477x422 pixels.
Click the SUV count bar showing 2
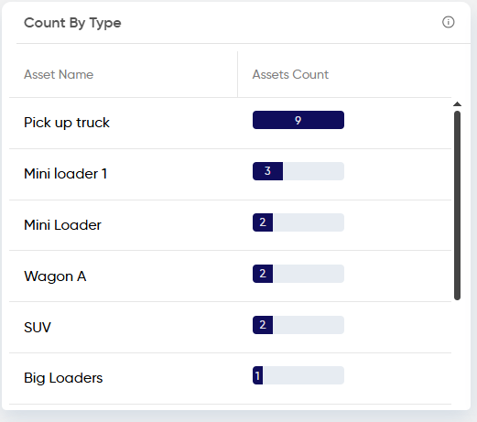click(x=298, y=325)
